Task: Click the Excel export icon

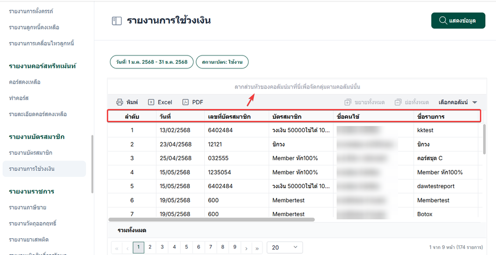Action: tap(151, 102)
